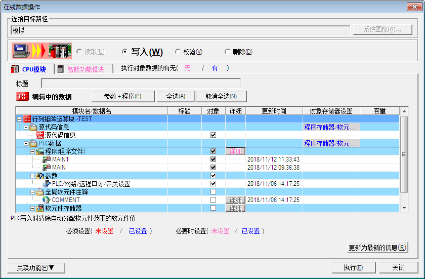The image size is (425, 279).
Task: Click the 标题 text input field
Action: [141, 84]
